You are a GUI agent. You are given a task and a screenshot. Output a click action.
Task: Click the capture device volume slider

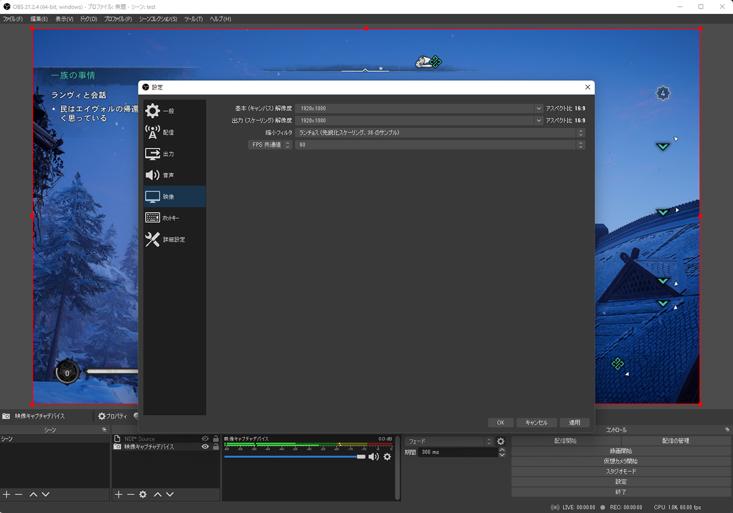click(293, 457)
